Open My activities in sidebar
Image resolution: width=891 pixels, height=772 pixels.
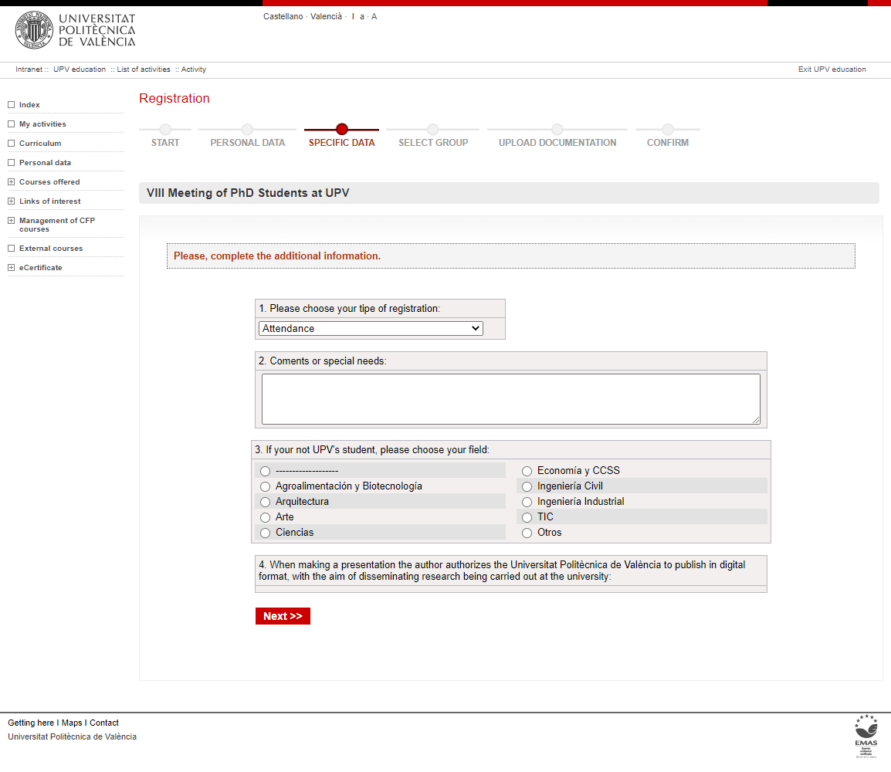point(42,124)
